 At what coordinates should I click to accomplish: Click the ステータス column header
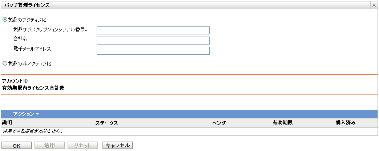pyautogui.click(x=106, y=123)
